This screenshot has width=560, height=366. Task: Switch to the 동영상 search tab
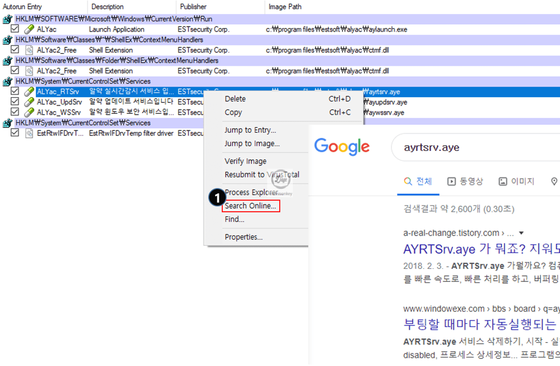pos(465,182)
